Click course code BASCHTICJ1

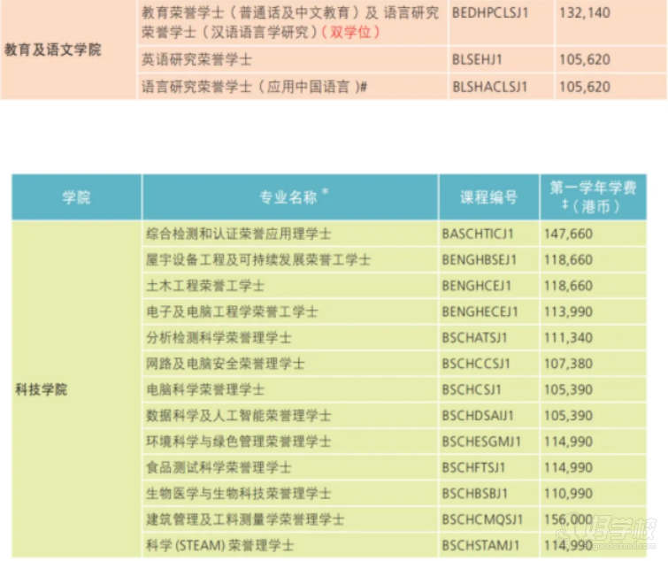478,234
